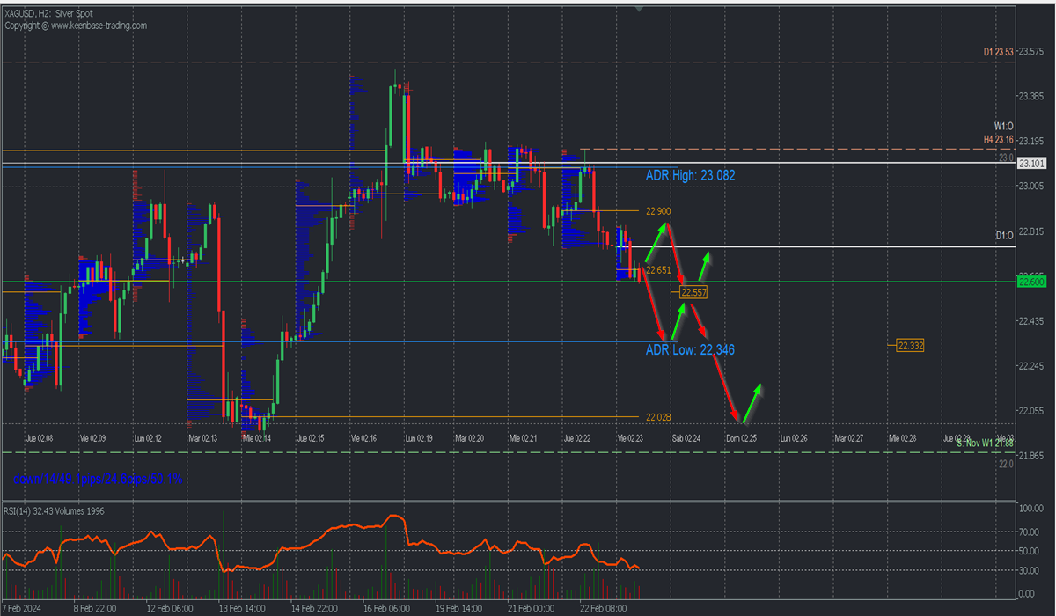Click the green 22.600 current price tag
The image size is (1056, 616).
pyautogui.click(x=1030, y=282)
